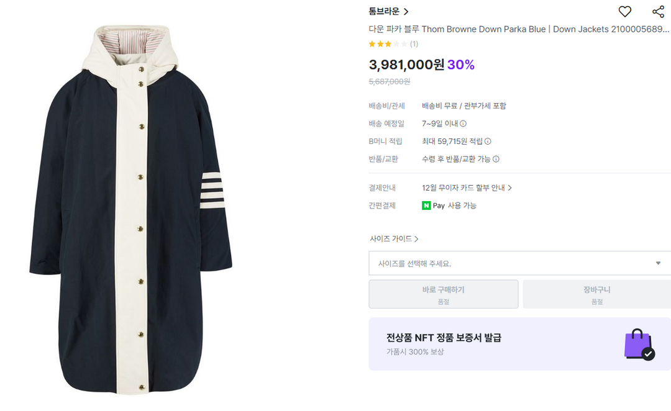Image resolution: width=671 pixels, height=411 pixels.
Task: Click the star rating icons
Action: [x=388, y=44]
